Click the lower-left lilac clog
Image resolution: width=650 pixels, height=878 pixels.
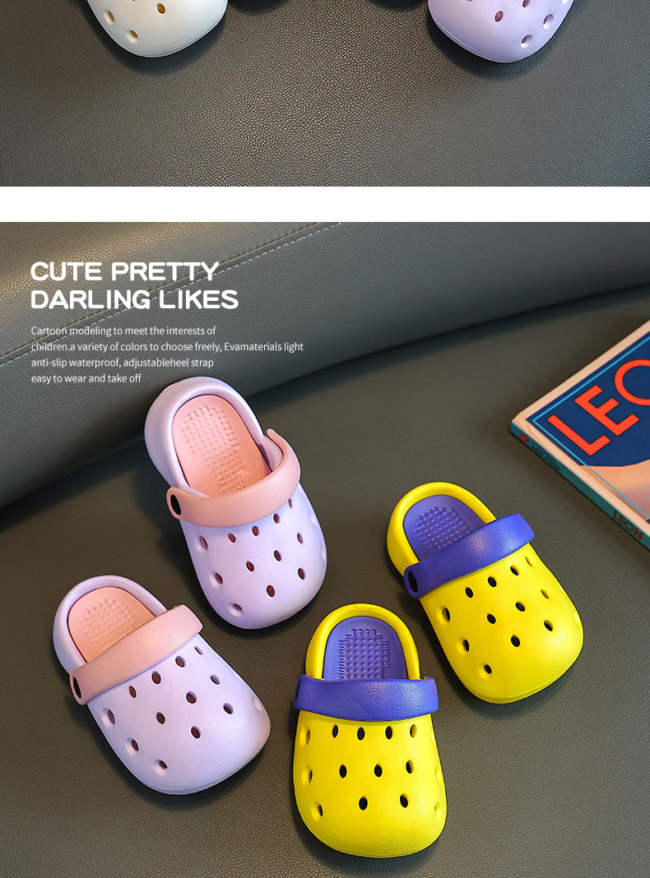[161, 684]
